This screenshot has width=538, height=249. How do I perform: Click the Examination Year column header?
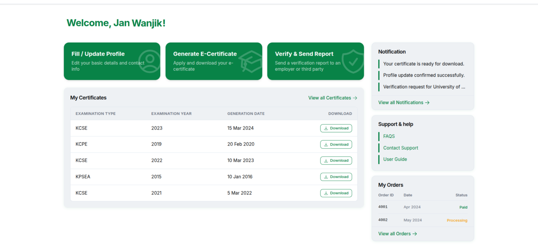click(172, 114)
